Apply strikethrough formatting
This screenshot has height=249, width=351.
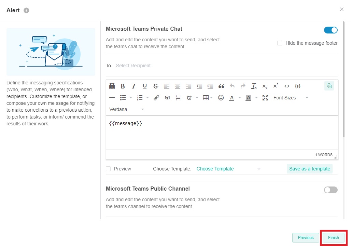156,86
